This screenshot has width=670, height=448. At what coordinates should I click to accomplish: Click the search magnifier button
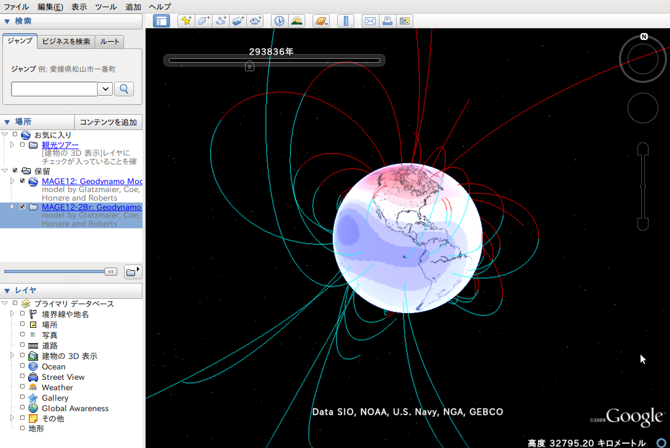[123, 89]
